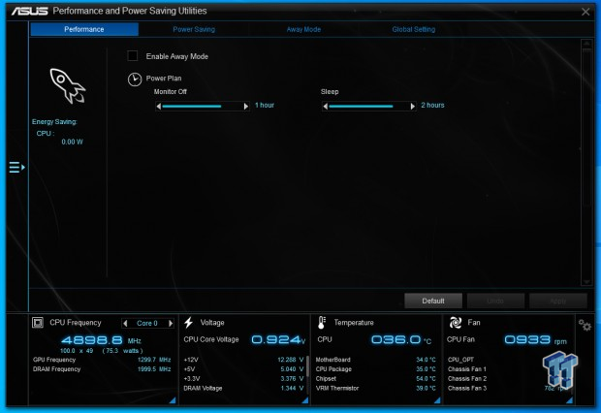Select previous core with left arrow
Screen dimensions: 601x413
125,323
